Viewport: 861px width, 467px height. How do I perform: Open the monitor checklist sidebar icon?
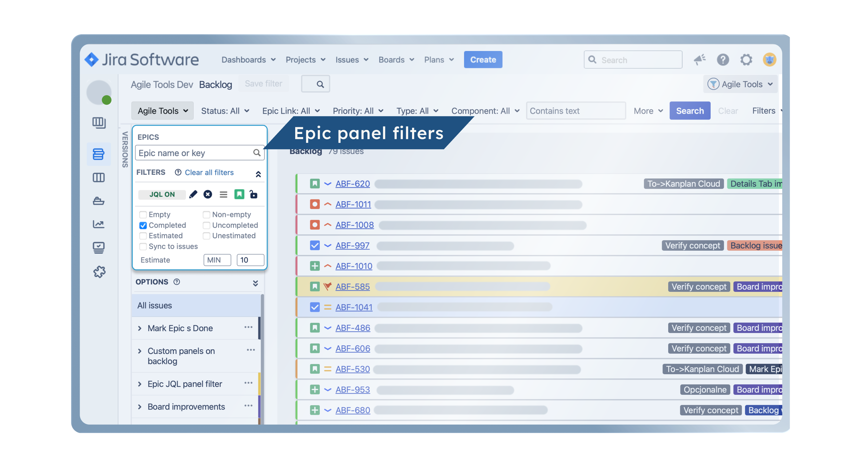[99, 248]
